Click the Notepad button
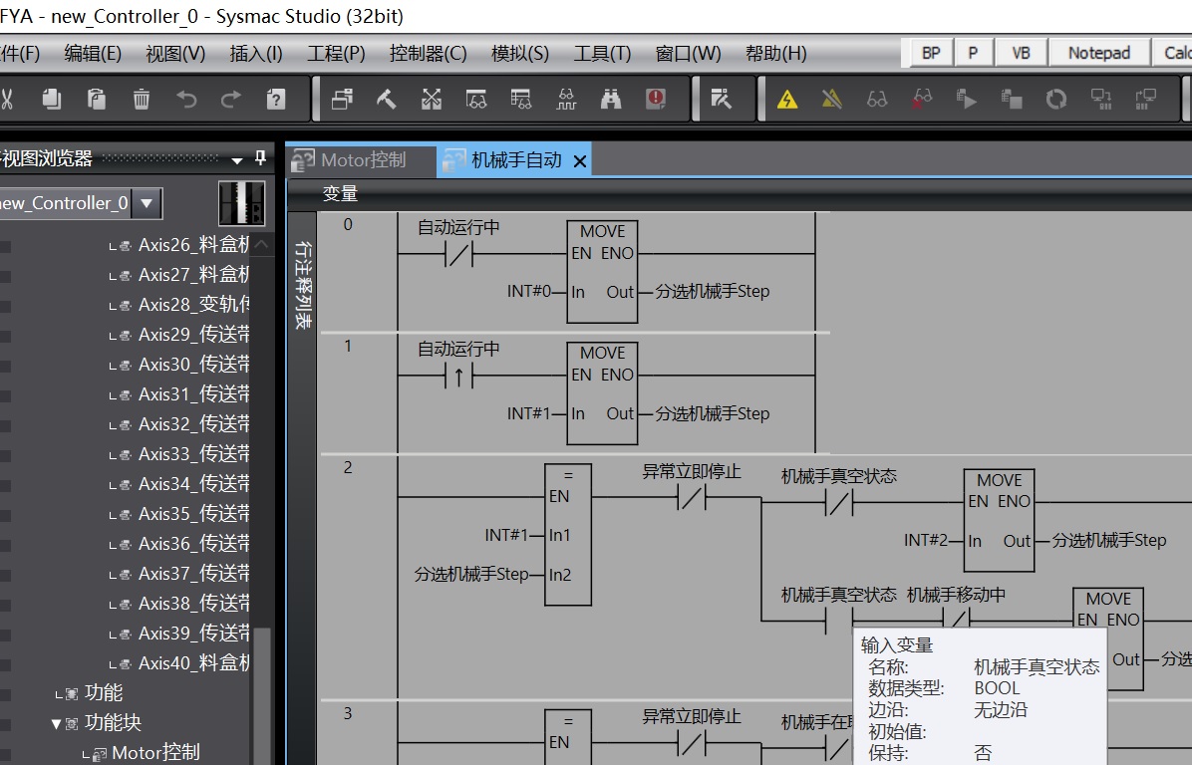The width and height of the screenshot is (1192, 765). click(1098, 53)
